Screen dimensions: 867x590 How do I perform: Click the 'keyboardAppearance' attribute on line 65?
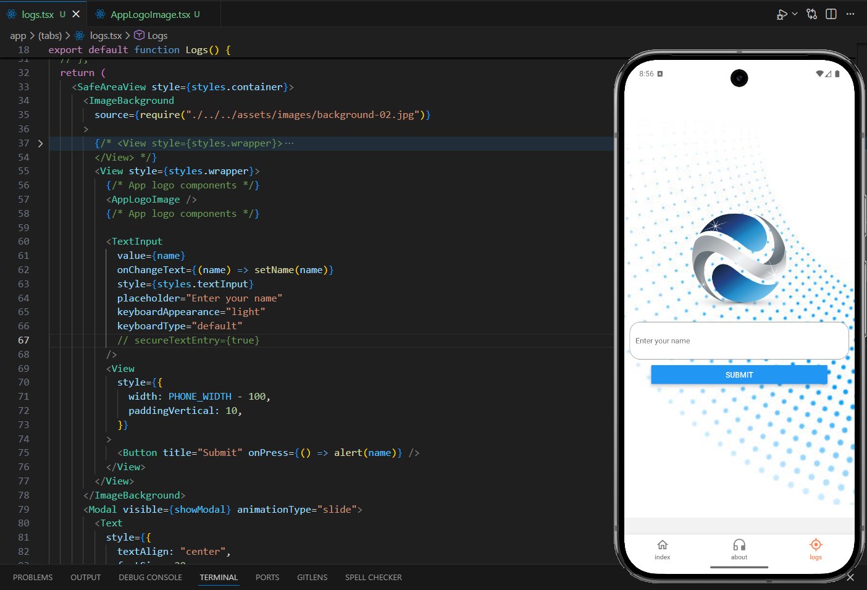tap(169, 312)
